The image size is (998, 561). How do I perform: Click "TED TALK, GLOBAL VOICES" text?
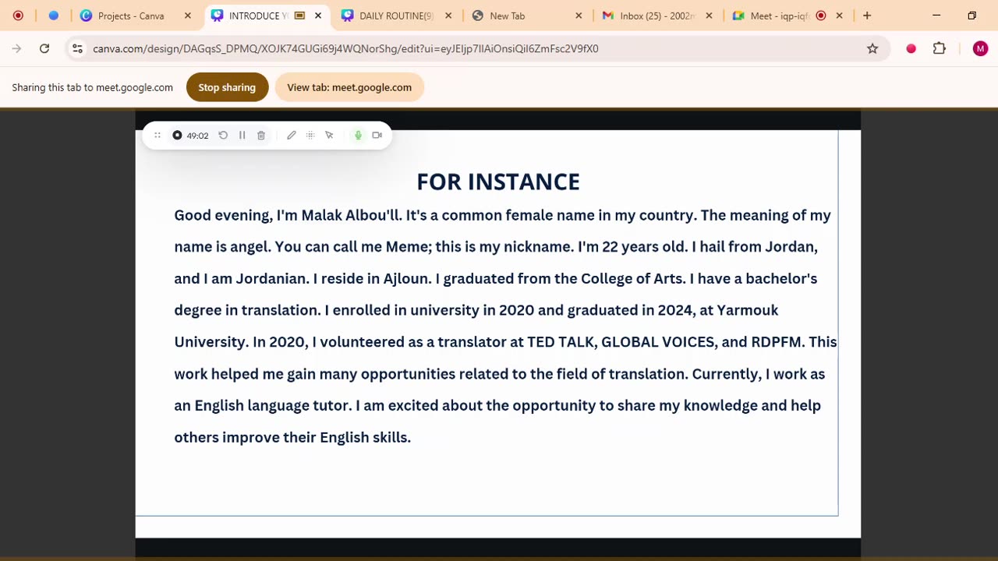621,342
